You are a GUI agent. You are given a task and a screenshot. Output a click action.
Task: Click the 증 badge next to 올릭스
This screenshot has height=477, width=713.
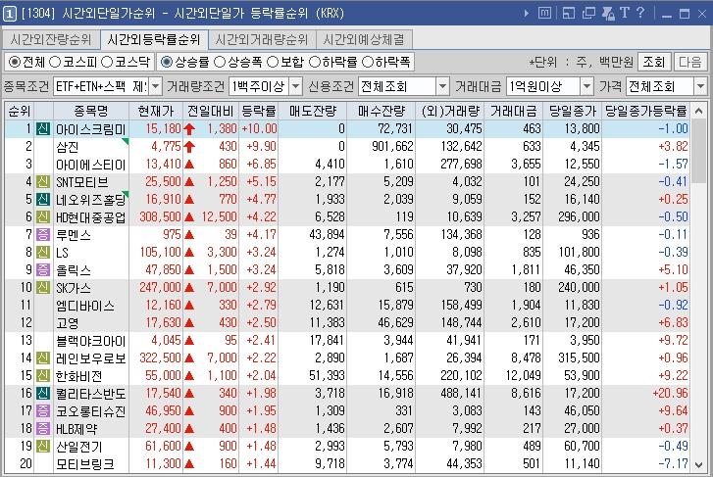[x=43, y=270]
